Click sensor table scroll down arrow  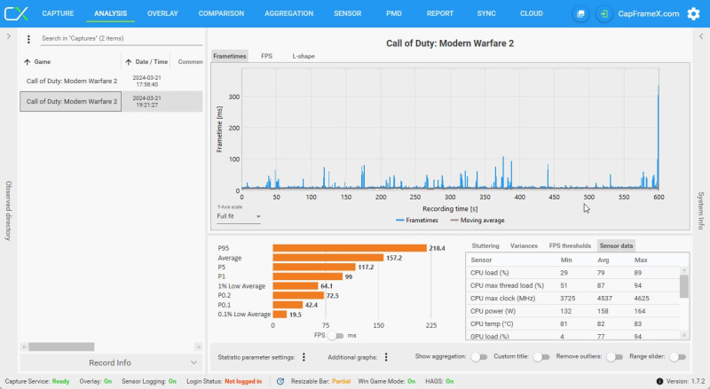684,335
